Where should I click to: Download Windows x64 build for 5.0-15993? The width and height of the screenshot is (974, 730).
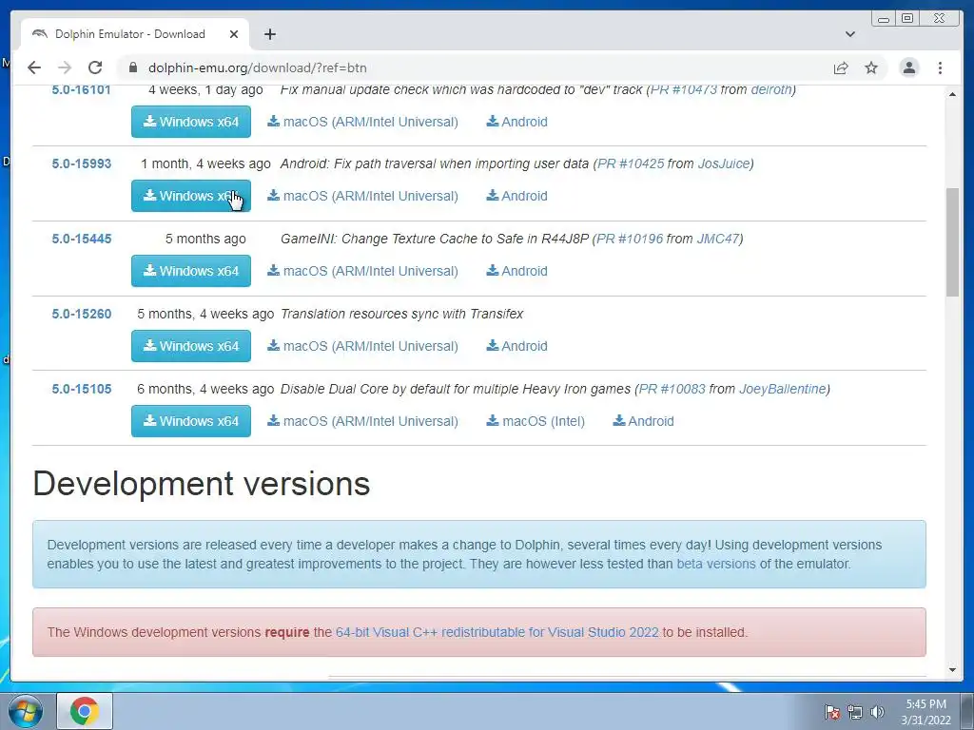click(190, 196)
